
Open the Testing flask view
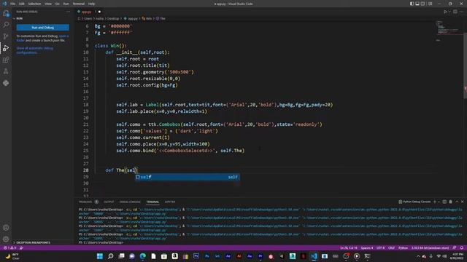click(x=6, y=71)
